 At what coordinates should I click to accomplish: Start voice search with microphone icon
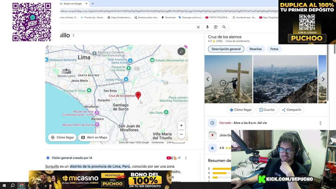click(207, 27)
